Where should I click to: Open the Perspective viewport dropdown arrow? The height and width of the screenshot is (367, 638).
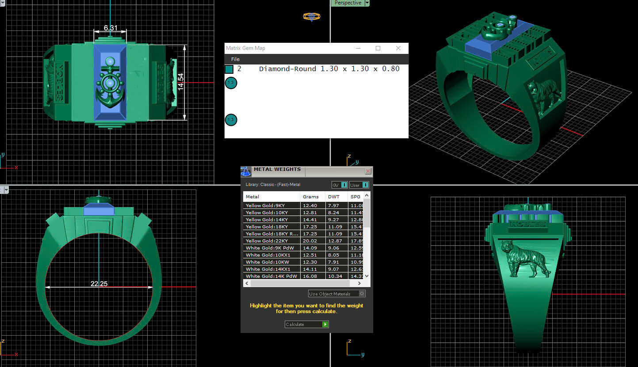(367, 3)
